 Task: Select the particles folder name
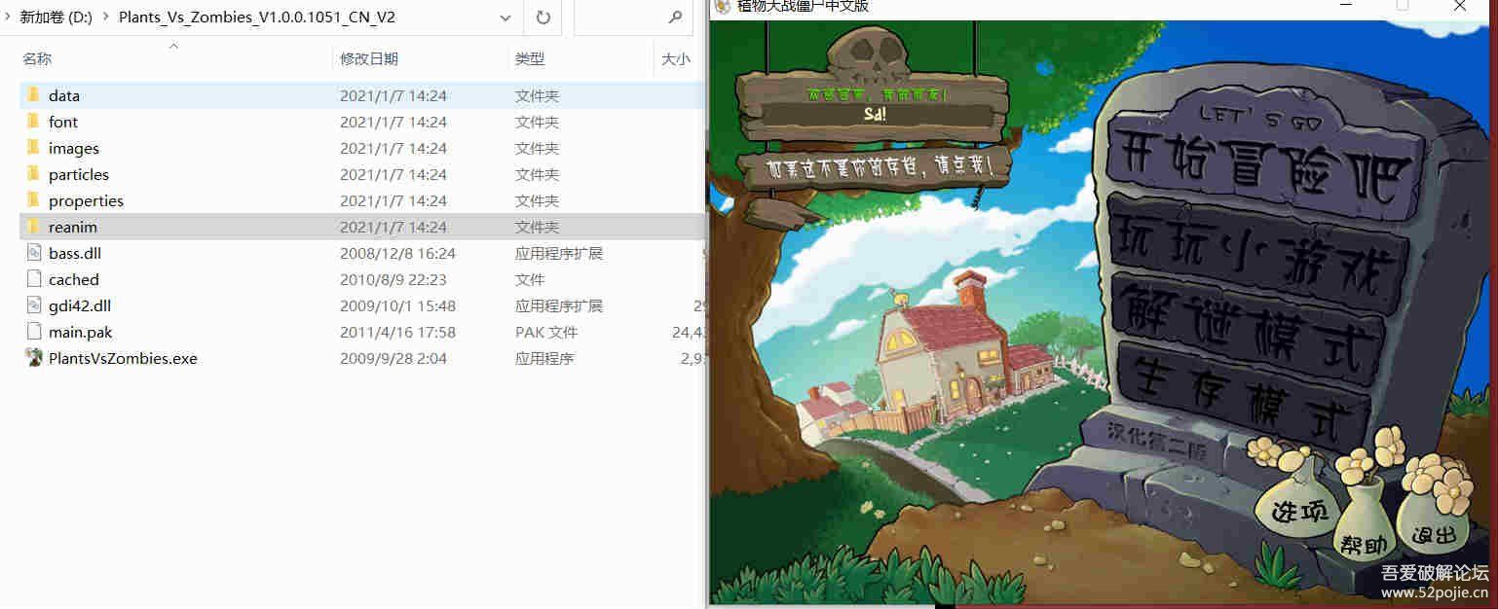coord(79,174)
